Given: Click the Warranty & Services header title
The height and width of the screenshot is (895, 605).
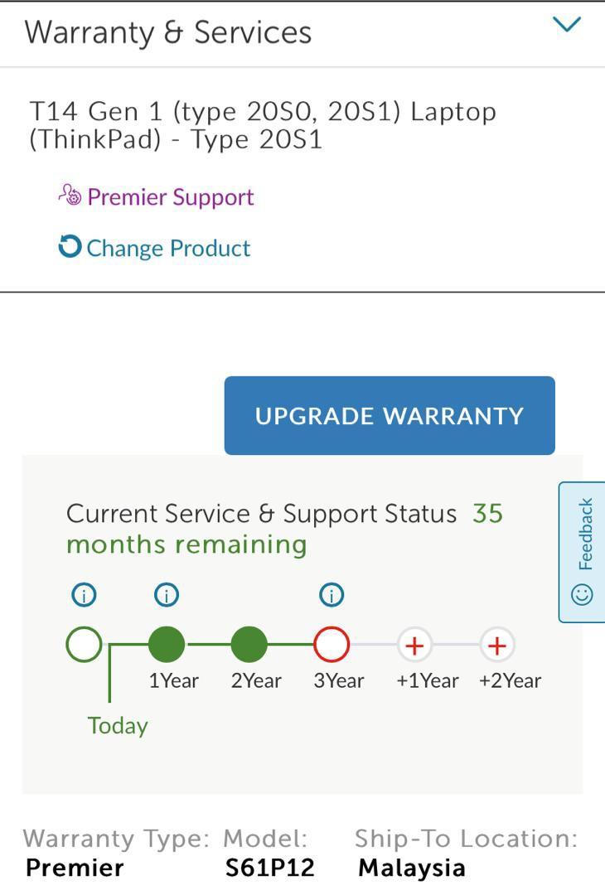Looking at the screenshot, I should point(168,32).
